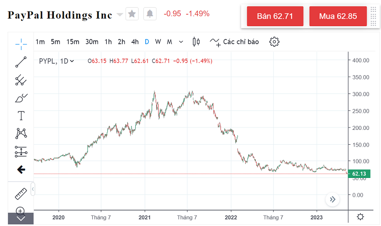The image size is (381, 226).
Task: Jump to latest bar with double-arrow button
Action: pyautogui.click(x=332, y=199)
